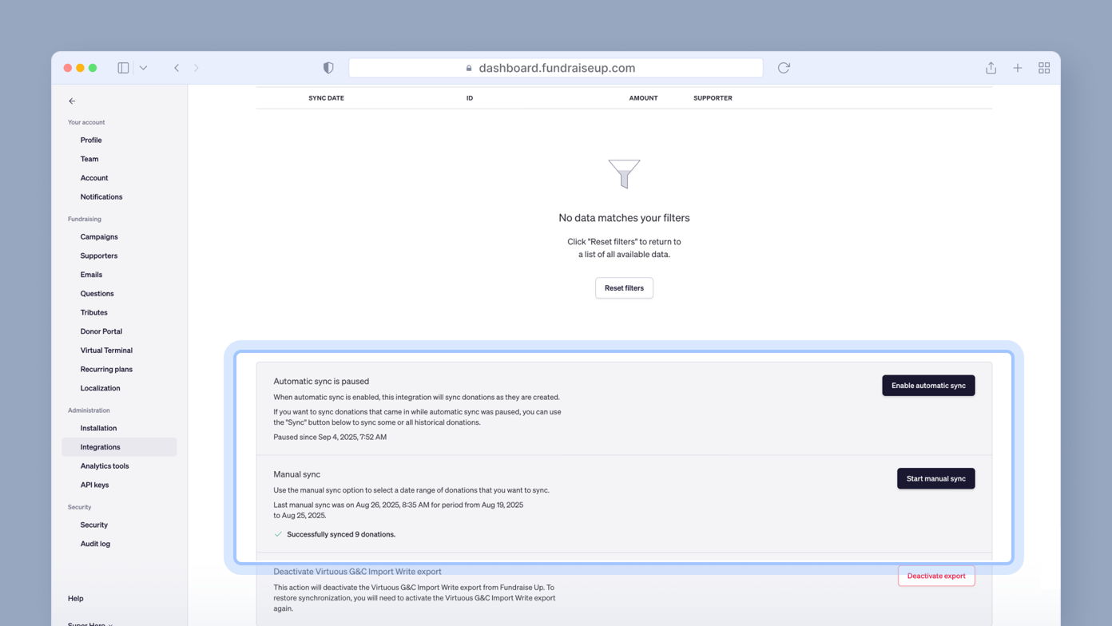The image size is (1112, 626).
Task: Select Integrations in the sidebar
Action: [100, 447]
